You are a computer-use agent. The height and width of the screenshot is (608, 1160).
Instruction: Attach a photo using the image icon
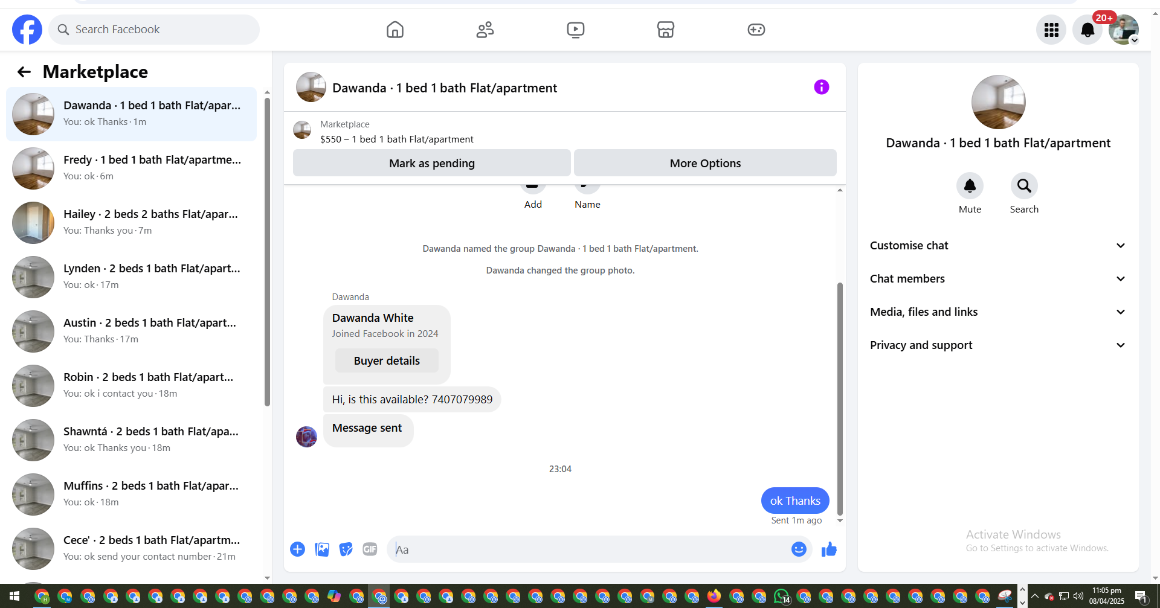pos(322,549)
